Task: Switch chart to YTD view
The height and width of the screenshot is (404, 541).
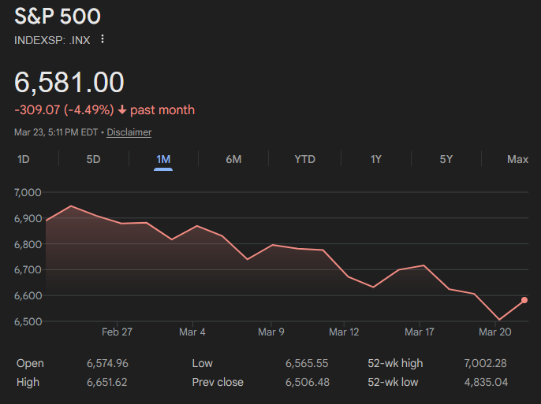Action: [x=304, y=159]
